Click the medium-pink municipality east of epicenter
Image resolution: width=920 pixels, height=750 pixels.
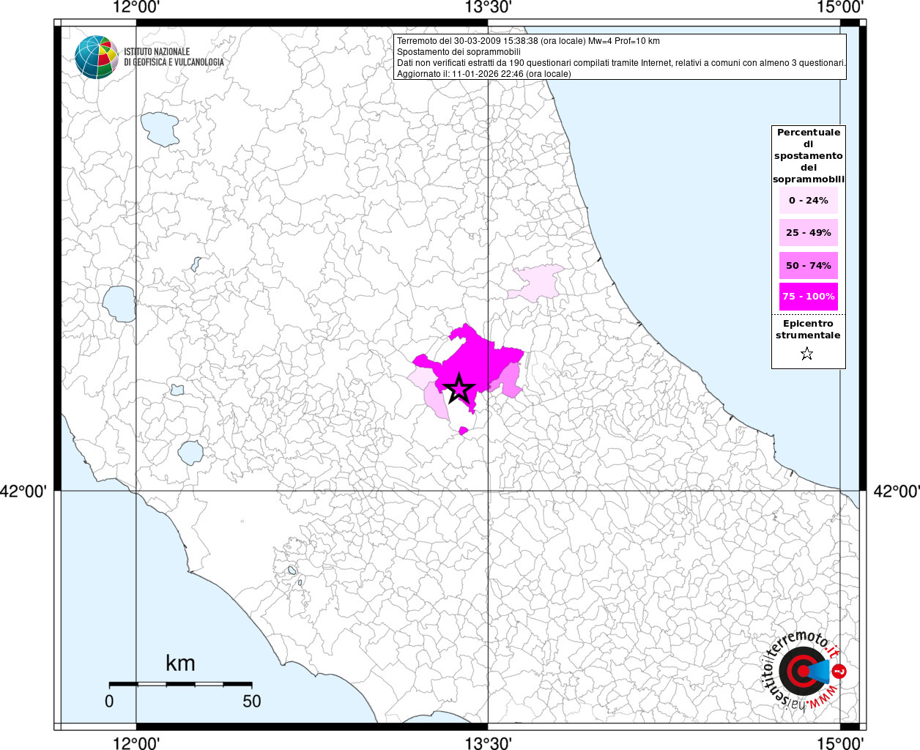(x=512, y=381)
